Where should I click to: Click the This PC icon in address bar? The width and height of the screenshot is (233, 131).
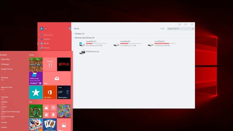tap(70, 29)
